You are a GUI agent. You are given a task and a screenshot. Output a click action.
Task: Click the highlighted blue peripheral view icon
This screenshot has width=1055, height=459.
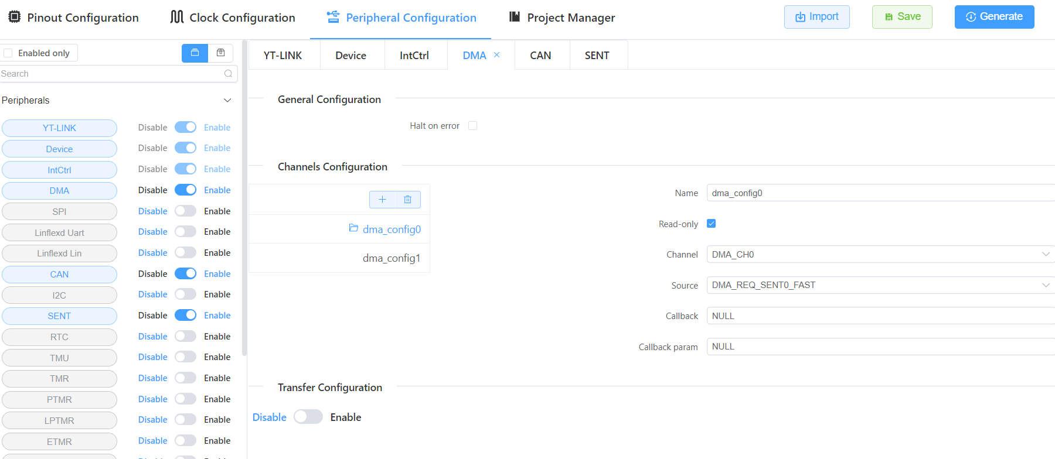pyautogui.click(x=195, y=53)
